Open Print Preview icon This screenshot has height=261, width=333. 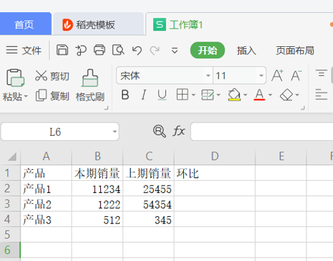click(118, 50)
